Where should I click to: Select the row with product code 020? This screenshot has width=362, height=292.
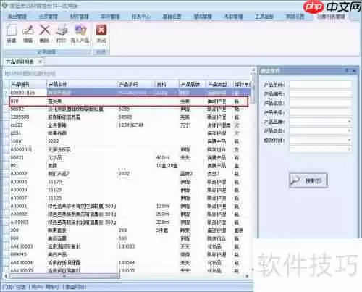[129, 101]
